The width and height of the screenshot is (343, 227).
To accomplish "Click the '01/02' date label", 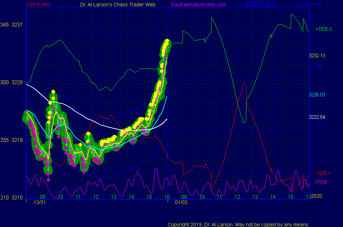I will pos(181,202).
